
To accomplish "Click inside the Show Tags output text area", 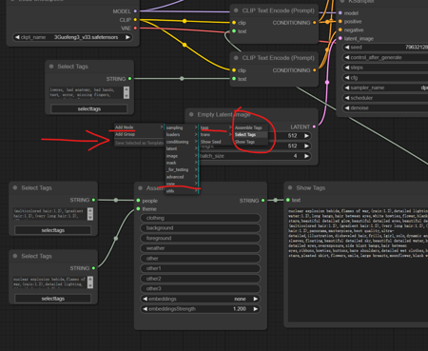I will (358, 264).
